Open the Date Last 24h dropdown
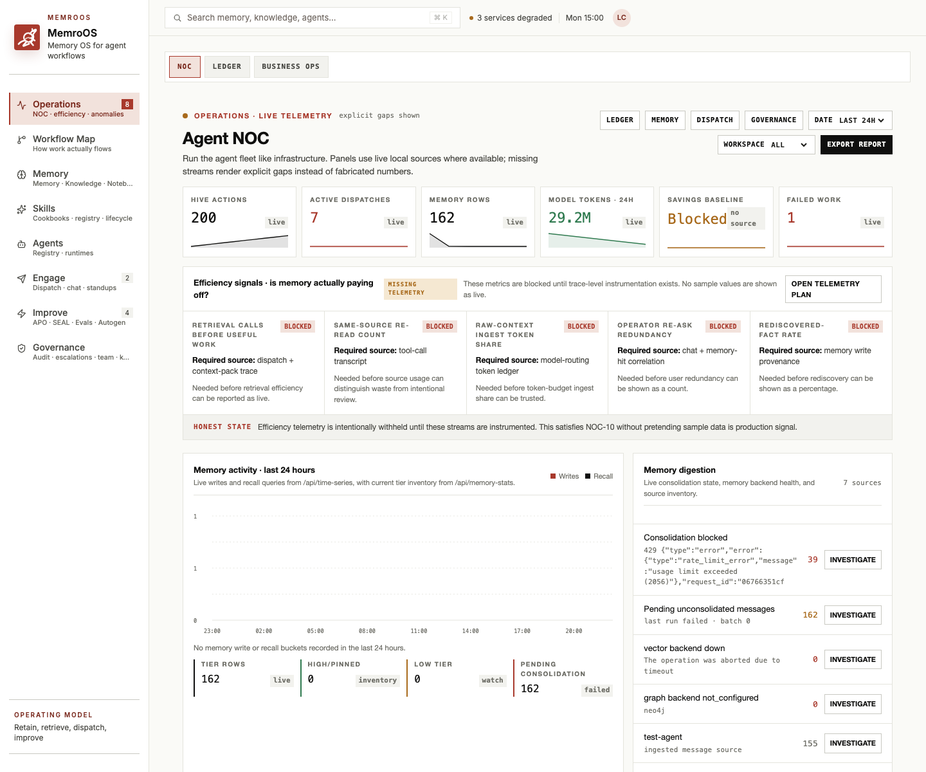The image size is (926, 772). pyautogui.click(x=850, y=120)
